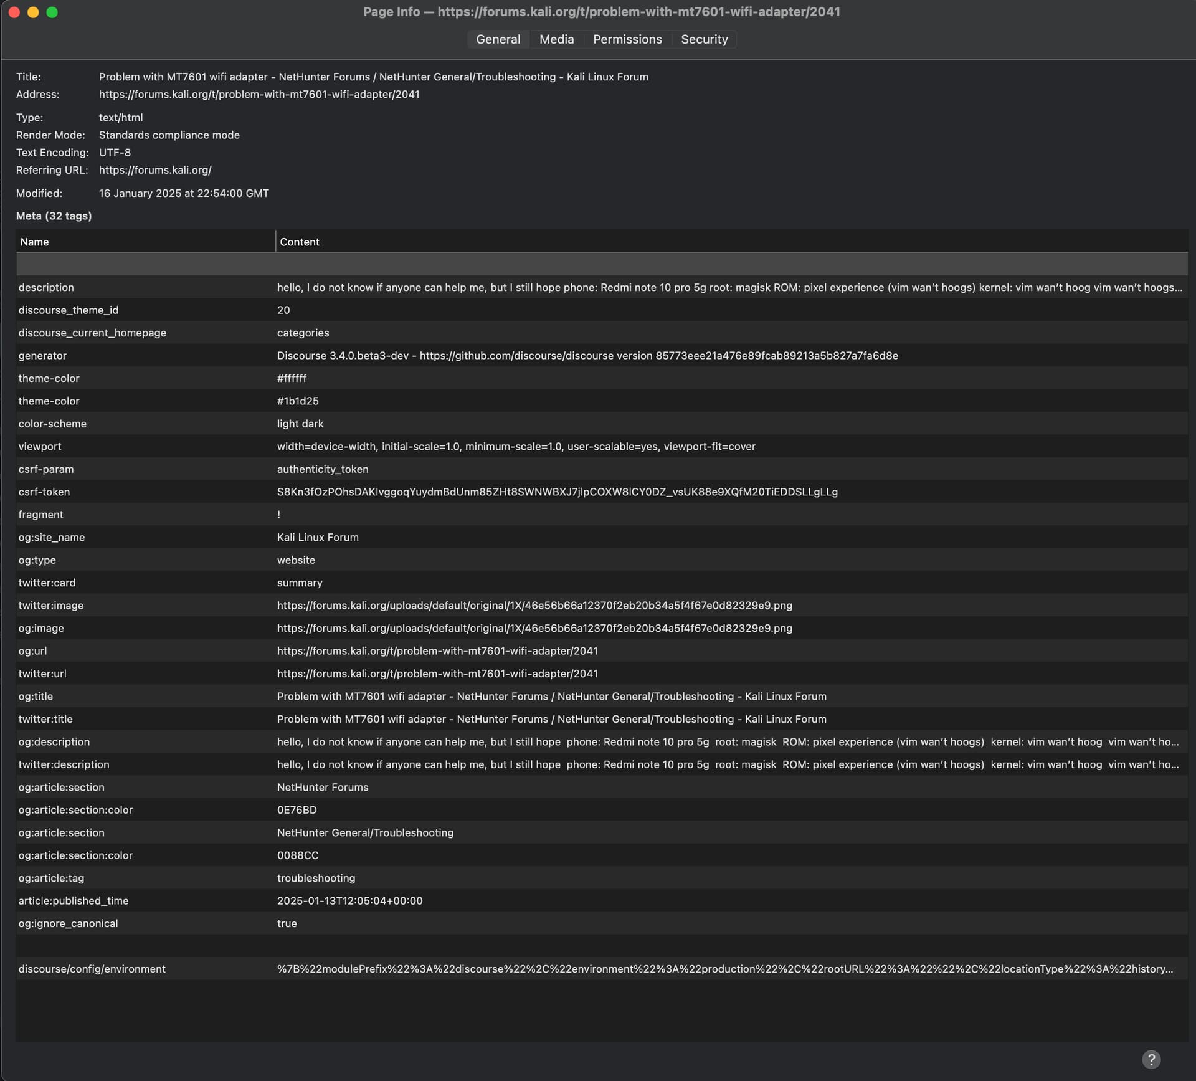
Task: Select the Text Encoding UTF-8 value
Action: click(x=115, y=153)
